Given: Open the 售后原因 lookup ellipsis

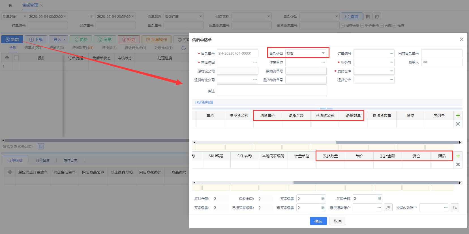Looking at the screenshot, I should click(255, 62).
